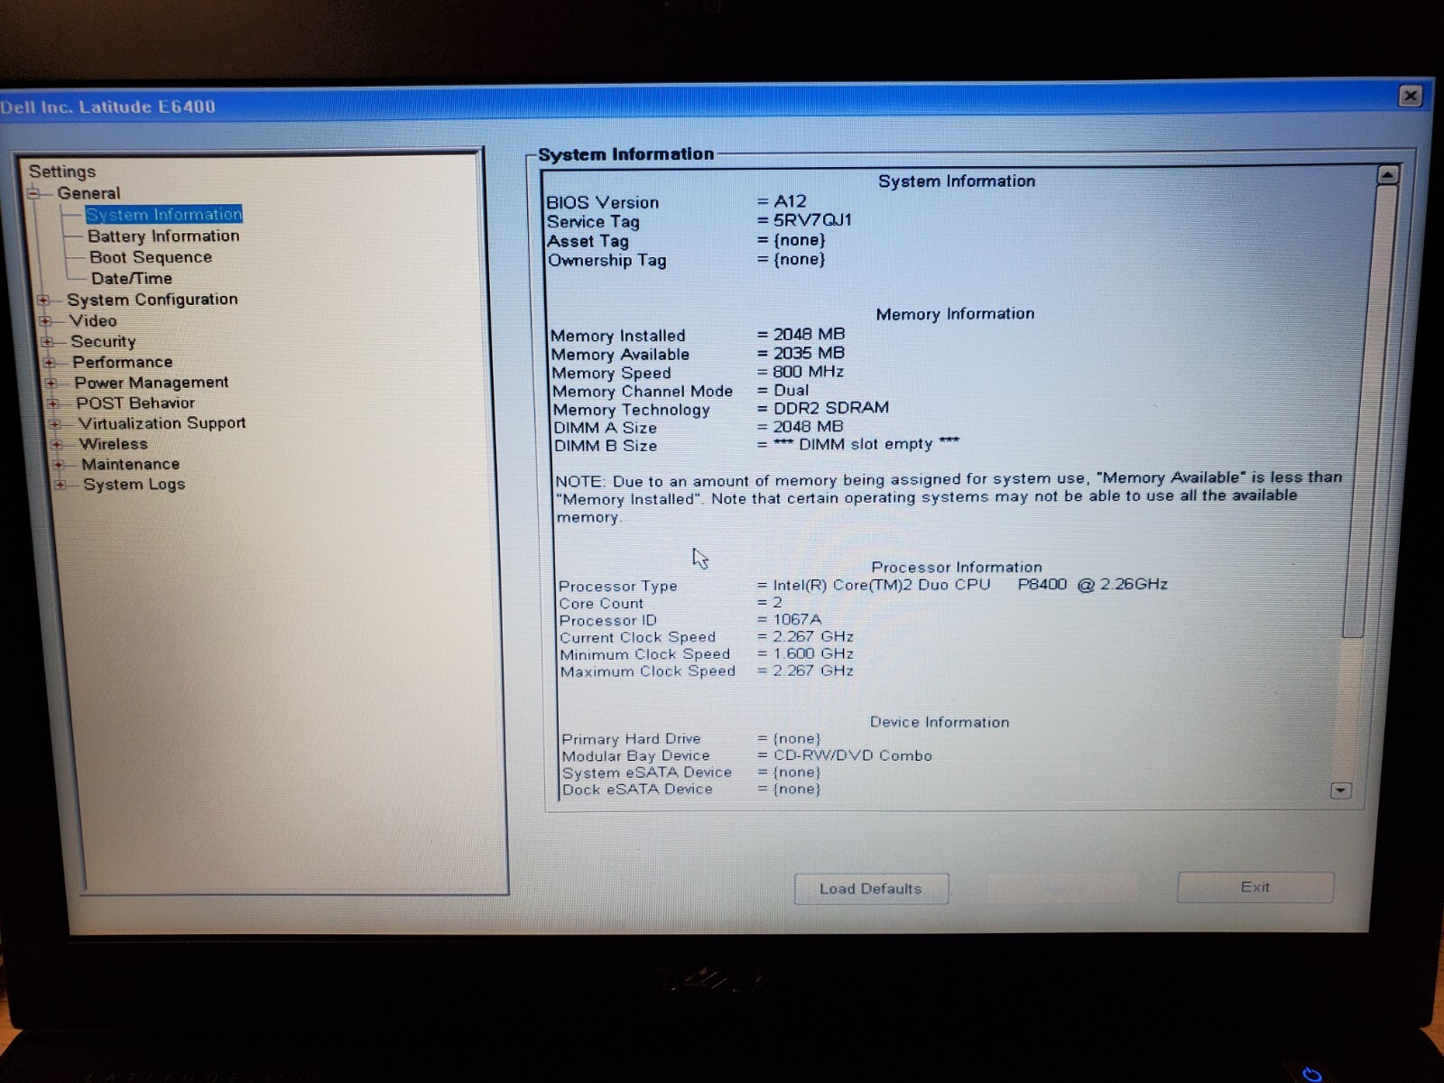Image resolution: width=1444 pixels, height=1083 pixels.
Task: Select the POST Behavior label
Action: coord(135,403)
